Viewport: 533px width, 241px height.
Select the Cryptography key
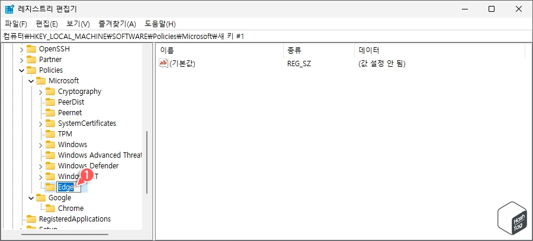(x=79, y=91)
